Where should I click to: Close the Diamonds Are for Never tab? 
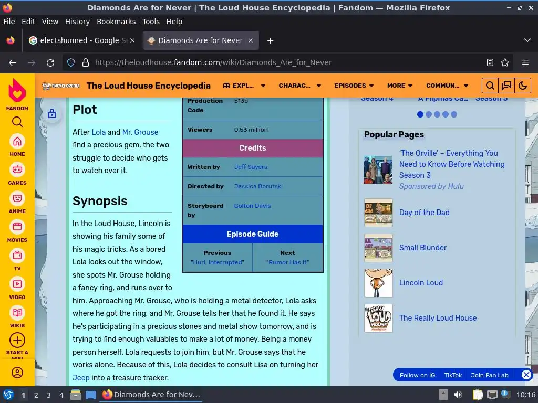pyautogui.click(x=251, y=40)
